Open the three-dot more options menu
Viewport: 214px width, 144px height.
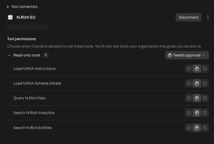[x=208, y=17]
